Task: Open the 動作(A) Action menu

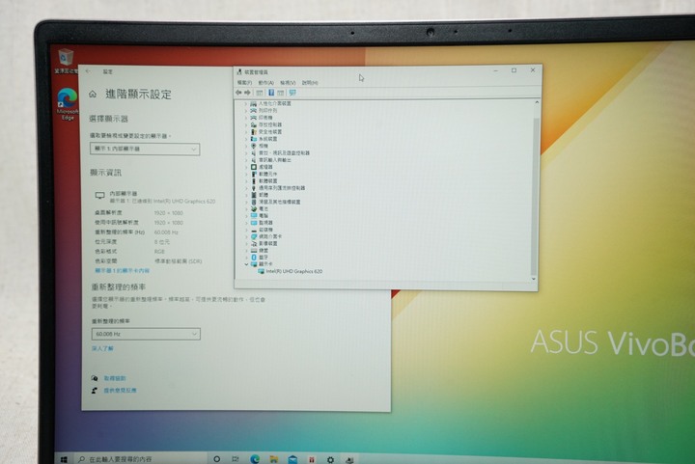Action: (266, 83)
